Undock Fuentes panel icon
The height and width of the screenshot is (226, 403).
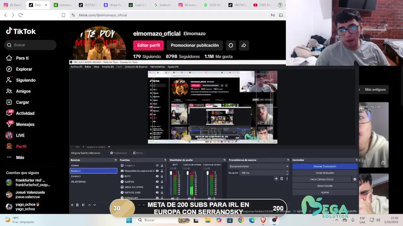pyautogui.click(x=165, y=160)
